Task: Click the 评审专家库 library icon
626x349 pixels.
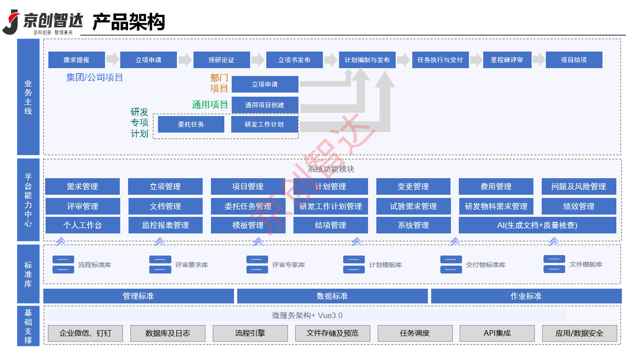Action: 257,263
